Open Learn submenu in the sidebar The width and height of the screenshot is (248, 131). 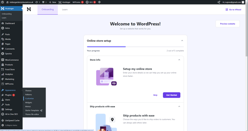coord(4,18)
